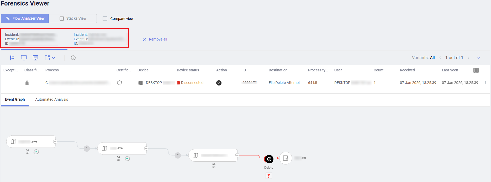Open the export icon in toolbar

point(47,58)
